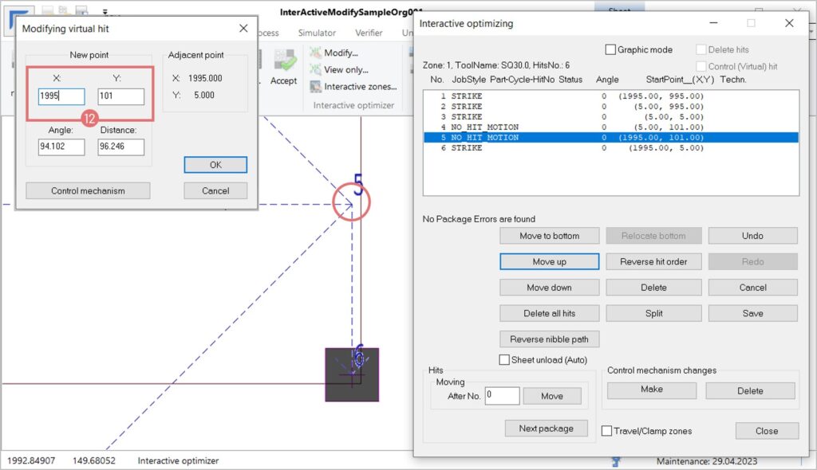Open the Interactive zones... tool
The height and width of the screenshot is (470, 817).
point(315,87)
